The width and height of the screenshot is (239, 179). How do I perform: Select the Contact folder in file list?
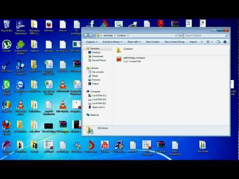(x=124, y=50)
